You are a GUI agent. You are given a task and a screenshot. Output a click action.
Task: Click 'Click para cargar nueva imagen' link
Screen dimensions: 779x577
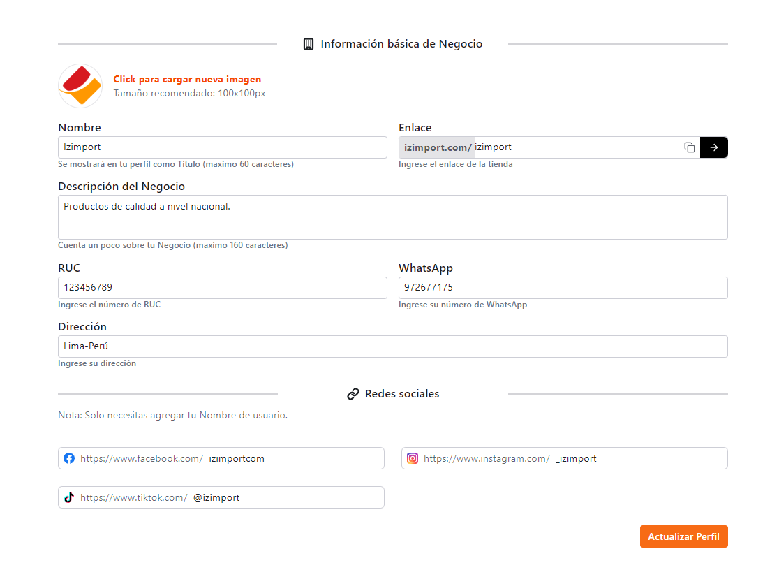point(187,80)
